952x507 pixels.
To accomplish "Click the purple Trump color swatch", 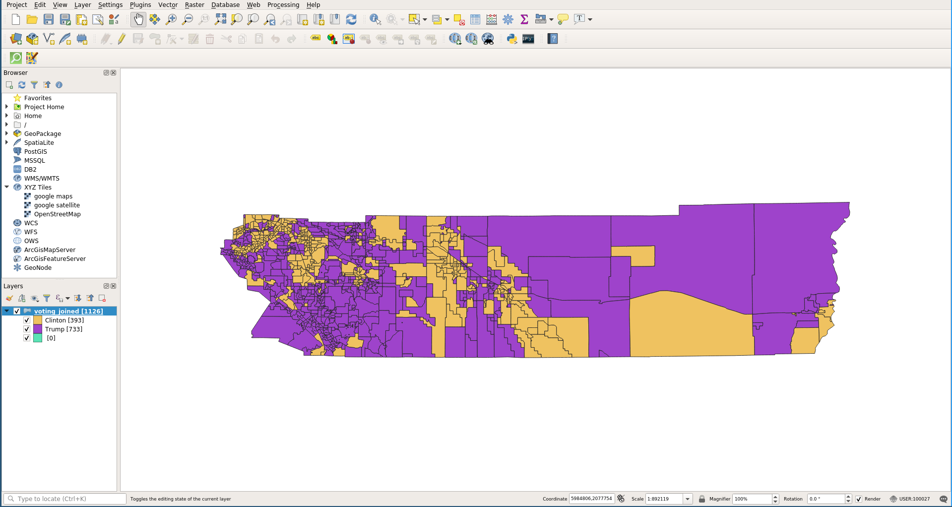I will coord(38,329).
